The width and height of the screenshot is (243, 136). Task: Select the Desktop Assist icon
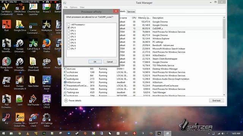tap(47, 83)
